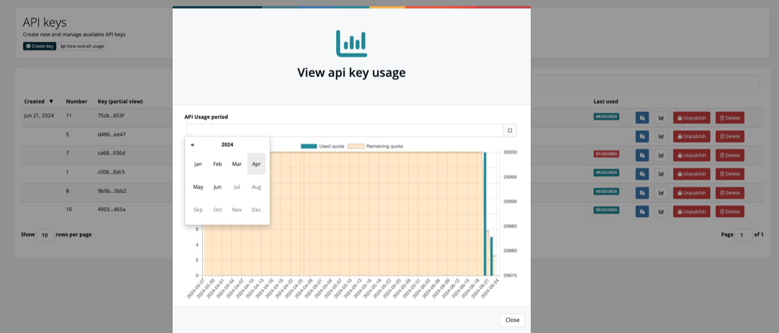The image size is (779, 333).
Task: Delete key 9b0b...5bb2
Action: (x=730, y=192)
